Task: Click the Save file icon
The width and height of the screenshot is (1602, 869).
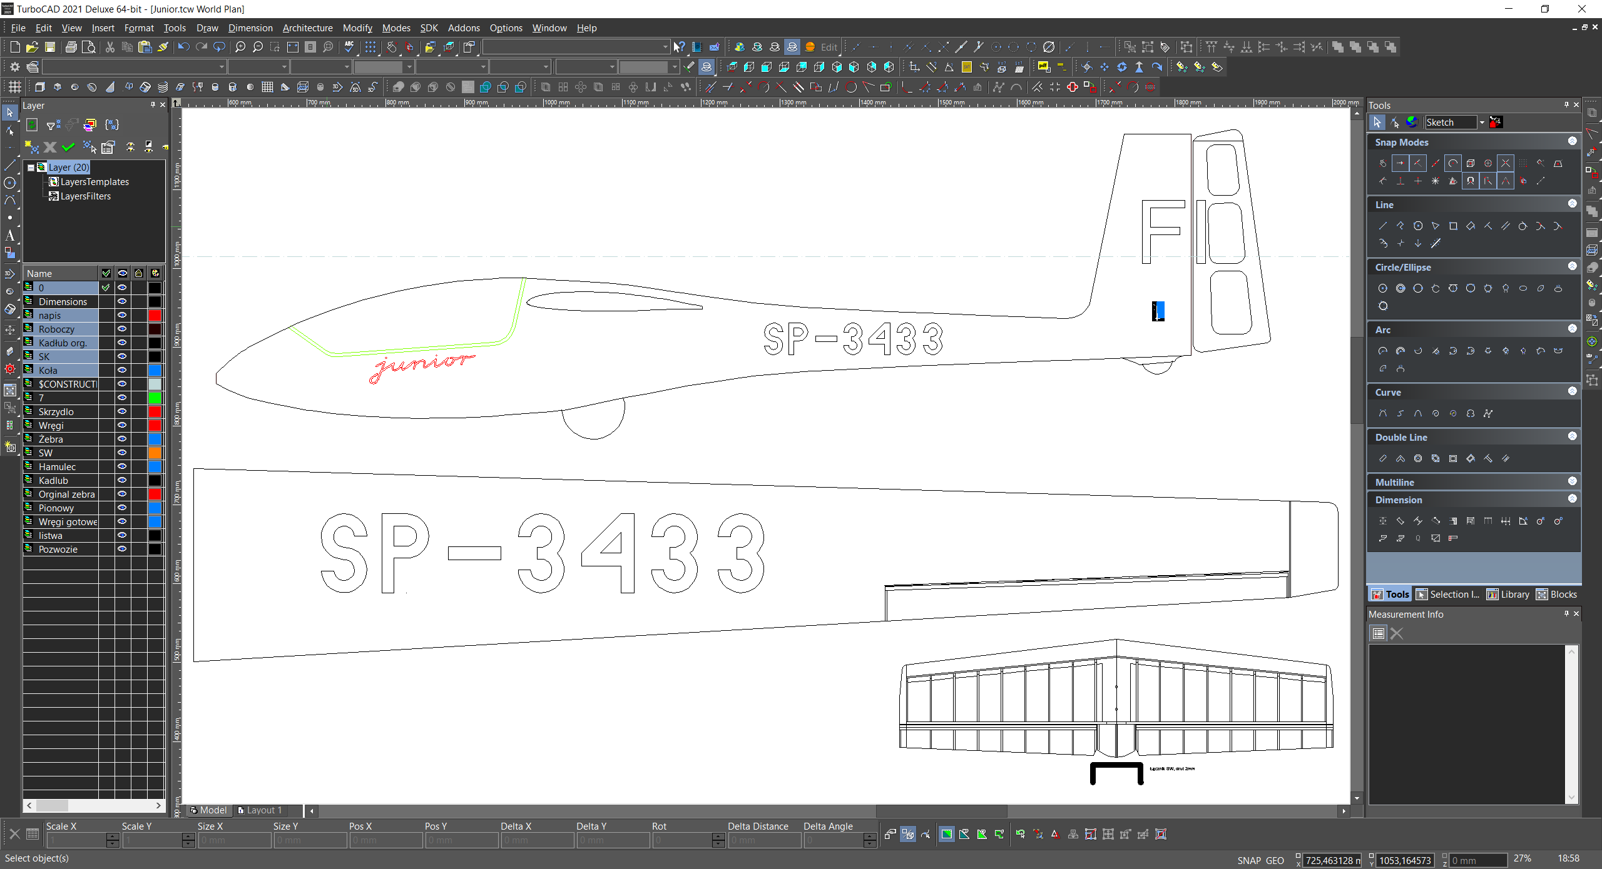Action: point(50,47)
